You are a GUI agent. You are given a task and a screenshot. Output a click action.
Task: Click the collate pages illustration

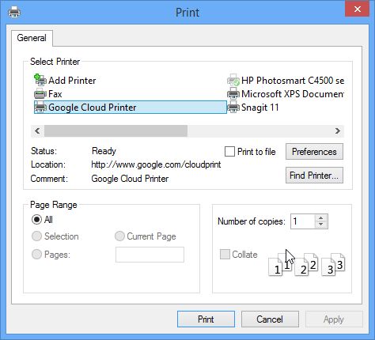(x=307, y=264)
